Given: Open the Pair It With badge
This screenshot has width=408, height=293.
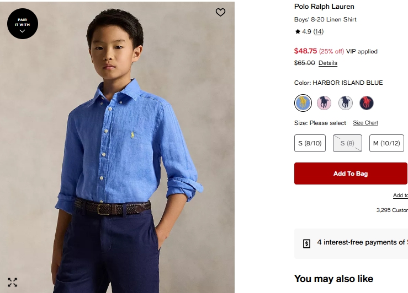Looking at the screenshot, I should click(x=23, y=24).
